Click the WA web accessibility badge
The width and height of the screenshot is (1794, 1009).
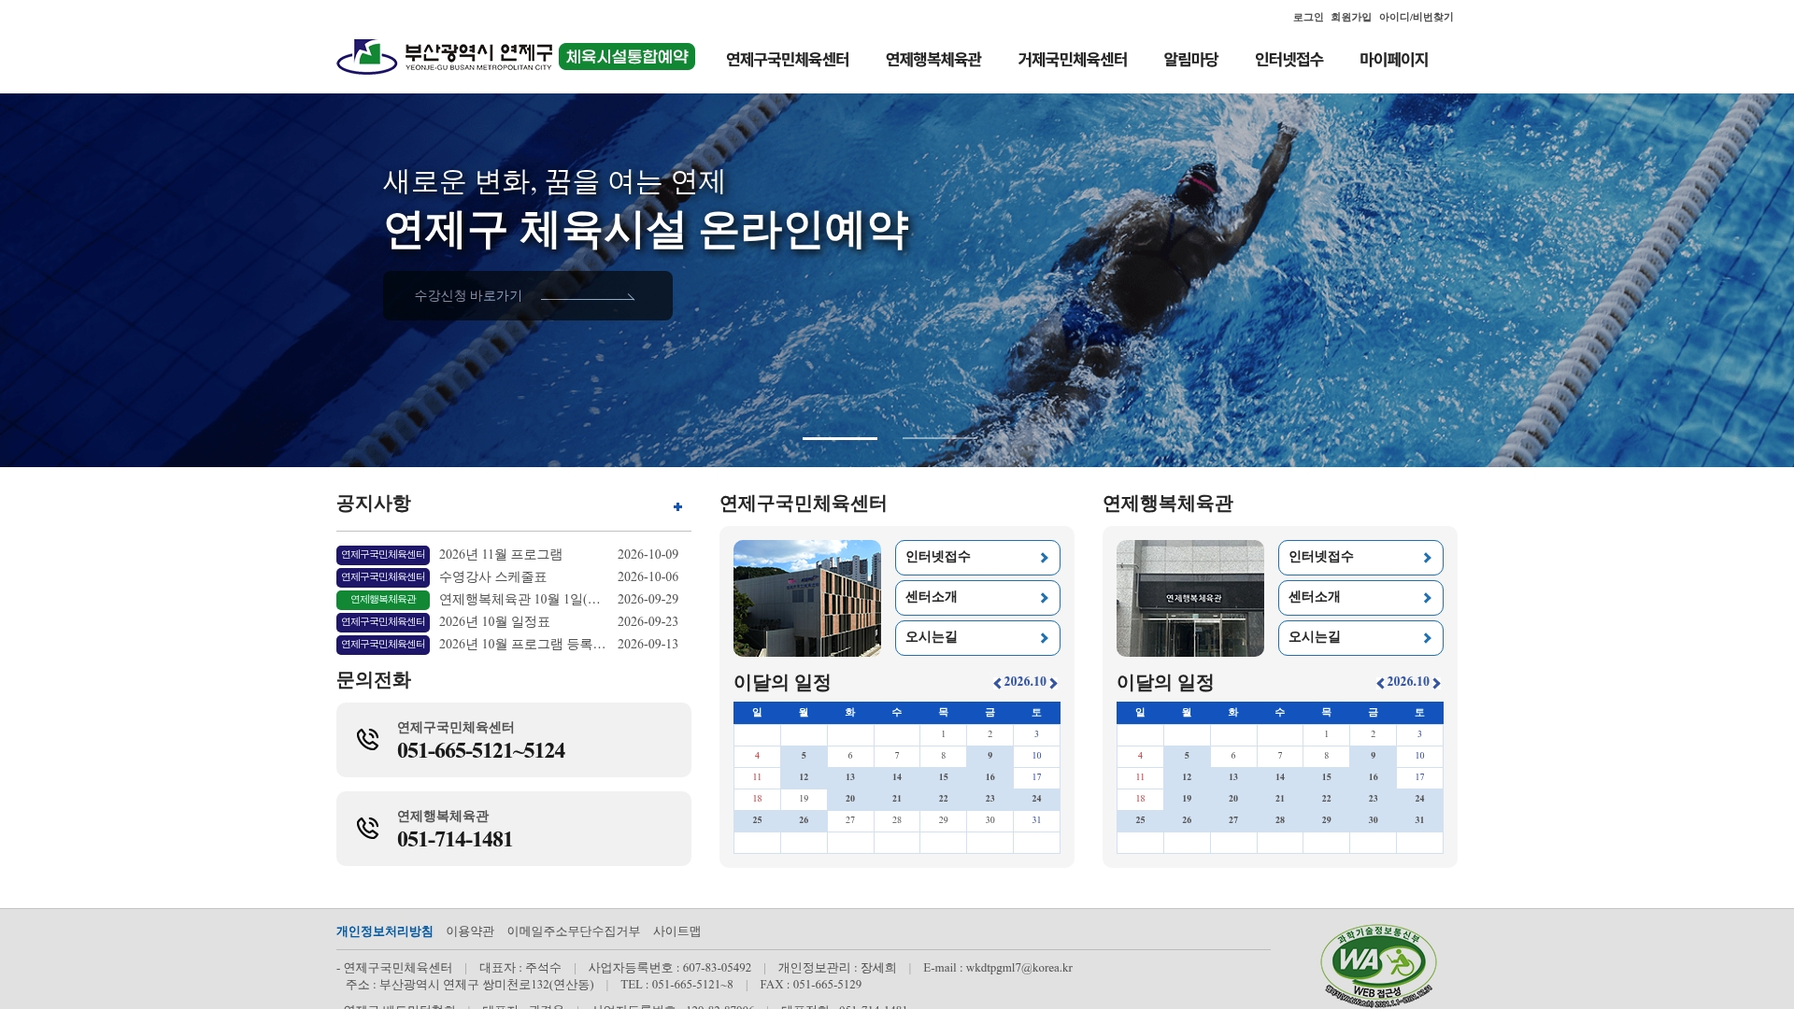1378,965
